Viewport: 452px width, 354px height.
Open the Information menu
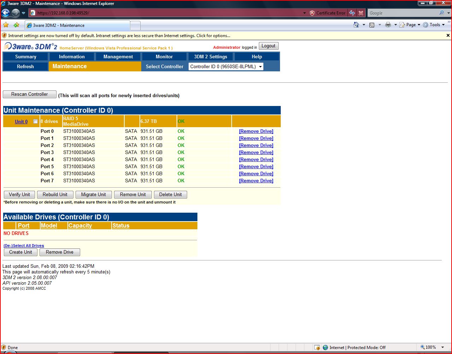[x=72, y=57]
